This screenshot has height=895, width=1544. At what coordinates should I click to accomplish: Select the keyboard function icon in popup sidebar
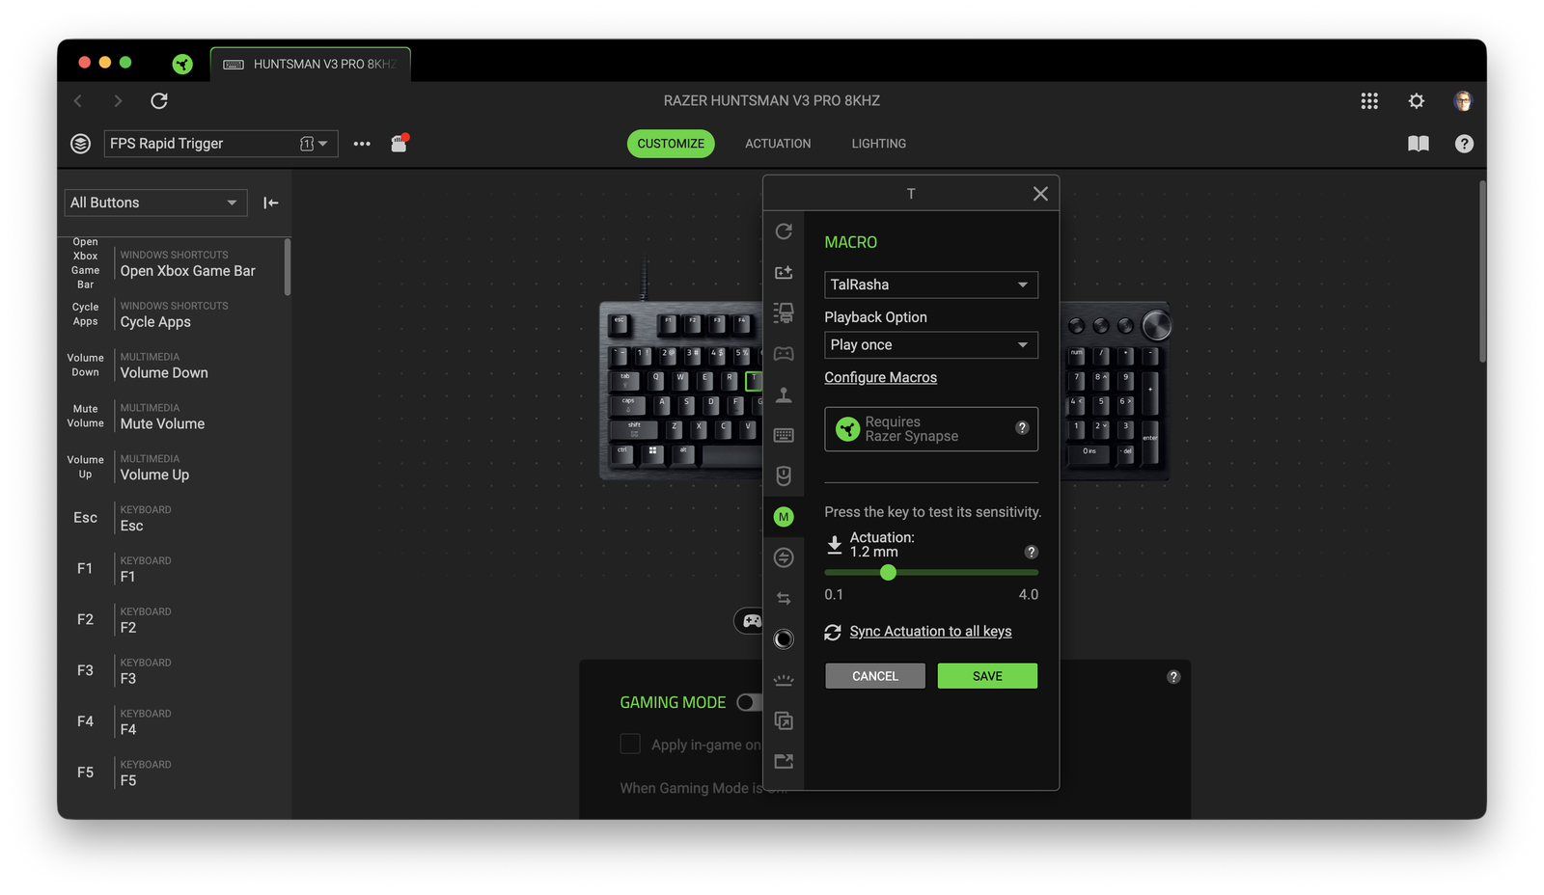[784, 435]
